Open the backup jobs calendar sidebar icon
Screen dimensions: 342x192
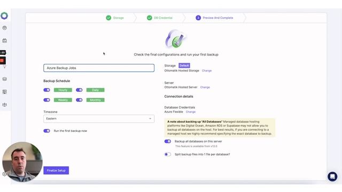4,41
